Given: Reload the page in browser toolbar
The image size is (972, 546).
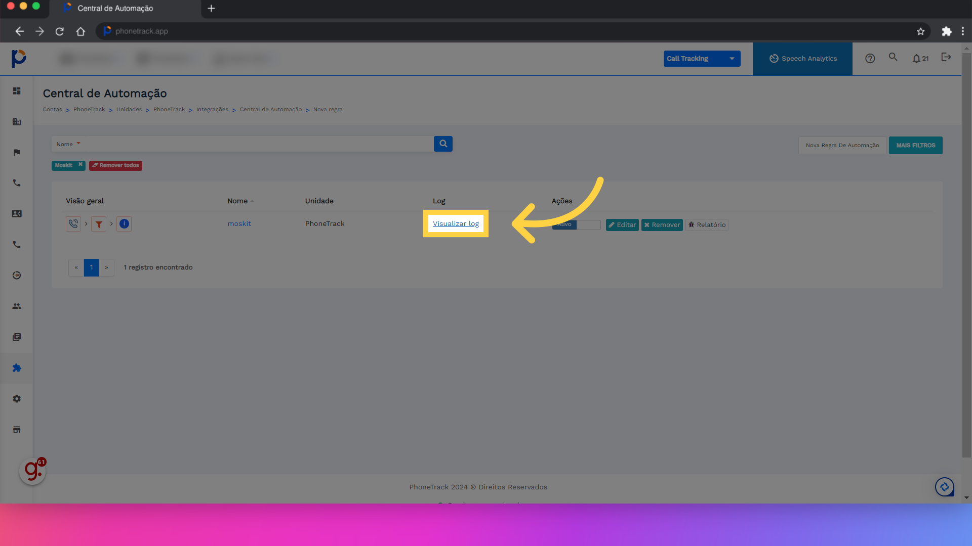Looking at the screenshot, I should click(60, 31).
